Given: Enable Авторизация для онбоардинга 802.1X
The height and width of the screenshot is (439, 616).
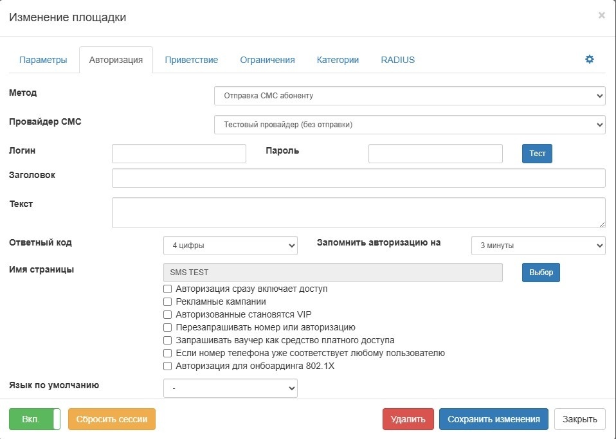Looking at the screenshot, I should (168, 366).
